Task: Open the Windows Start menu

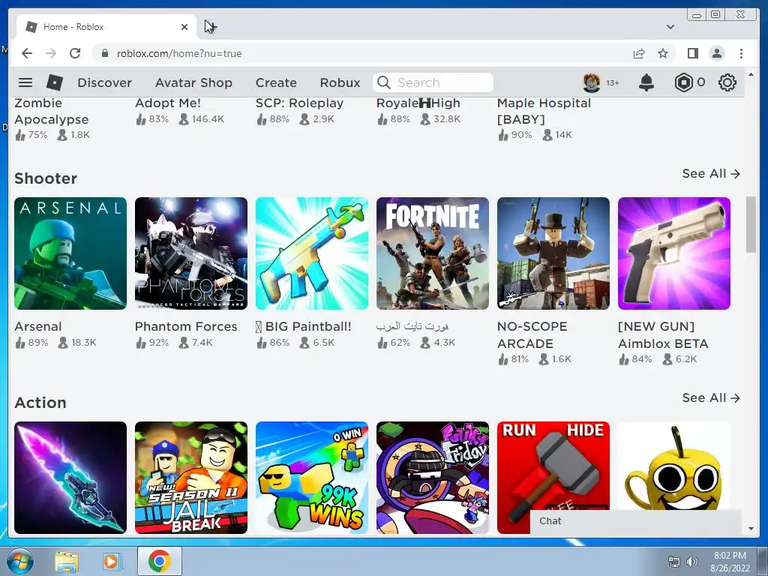Action: (x=20, y=561)
